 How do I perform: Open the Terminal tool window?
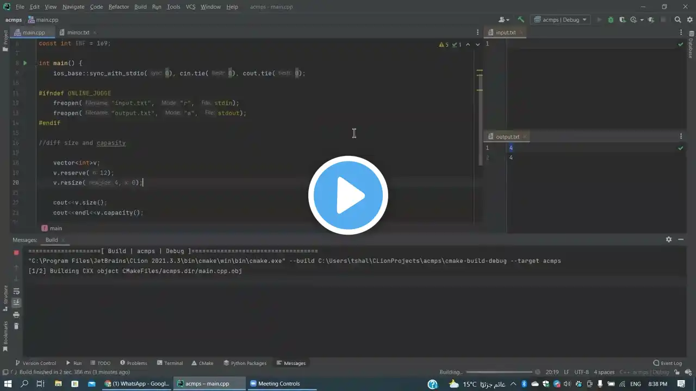(170, 363)
